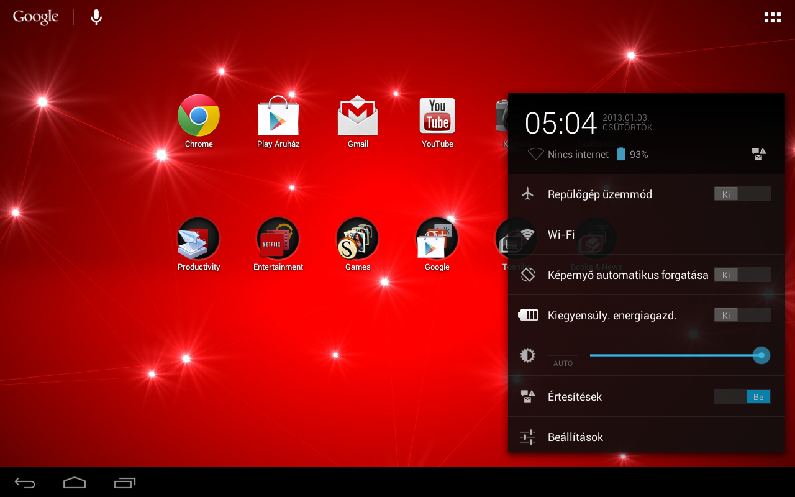Tap the notifications icon in the panel header
795x497 pixels.
759,154
